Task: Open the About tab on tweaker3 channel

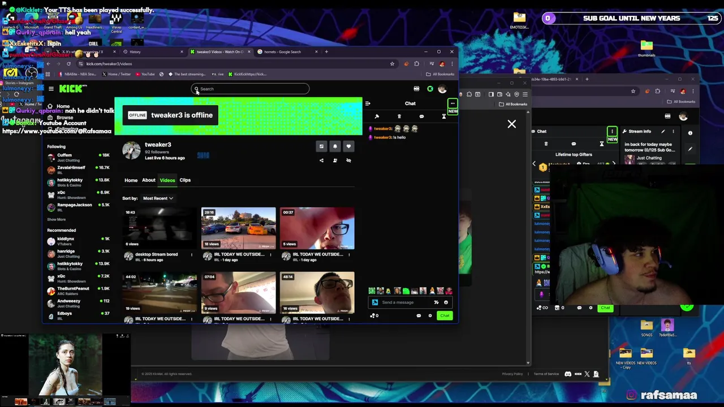Action: 149,180
